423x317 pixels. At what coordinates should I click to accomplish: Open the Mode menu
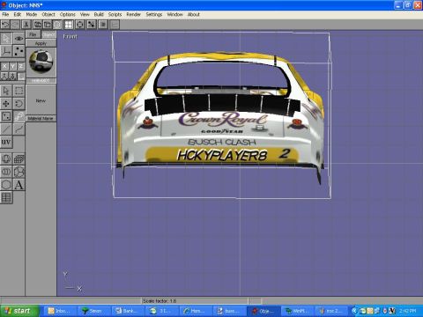(x=32, y=14)
